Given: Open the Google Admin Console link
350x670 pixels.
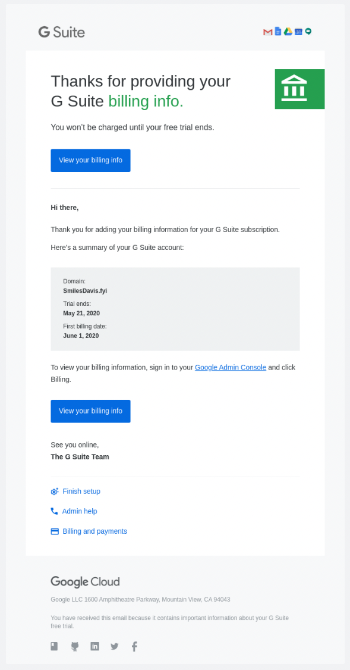Looking at the screenshot, I should [x=231, y=368].
